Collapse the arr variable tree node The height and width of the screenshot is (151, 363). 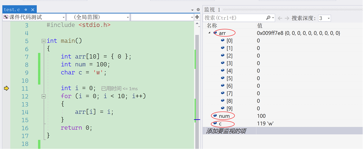(x=209, y=33)
